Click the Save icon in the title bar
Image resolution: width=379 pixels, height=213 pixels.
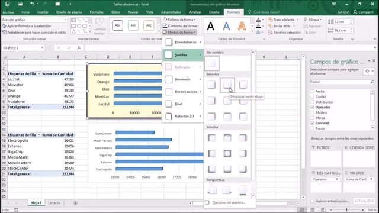[8, 4]
